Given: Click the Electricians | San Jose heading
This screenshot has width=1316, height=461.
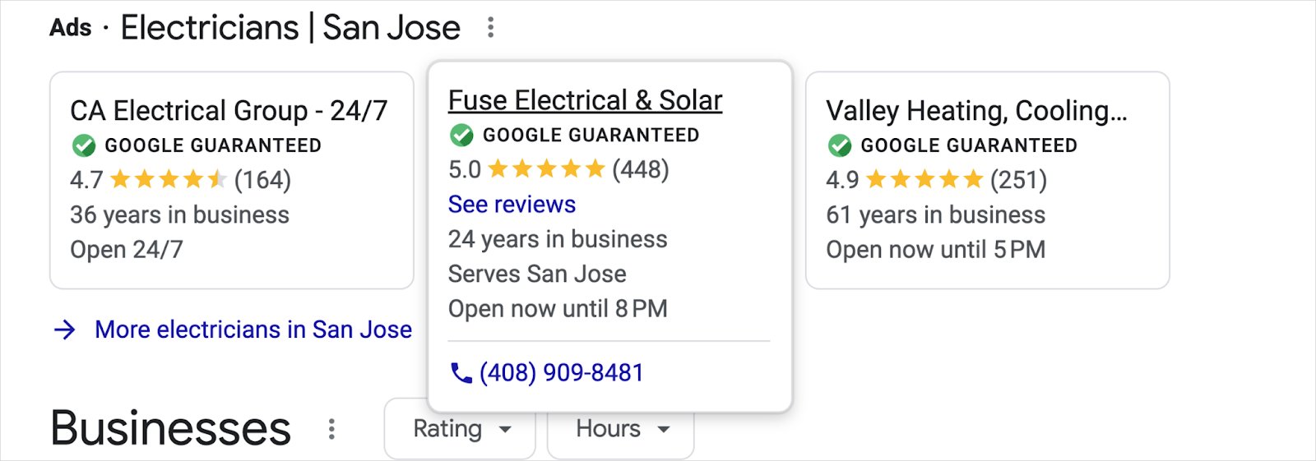Looking at the screenshot, I should pyautogui.click(x=290, y=28).
